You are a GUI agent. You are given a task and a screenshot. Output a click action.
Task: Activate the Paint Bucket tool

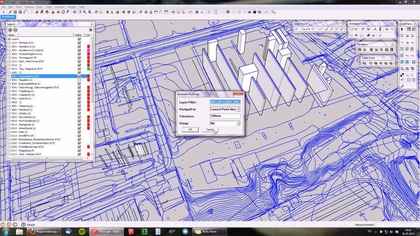click(x=47, y=12)
